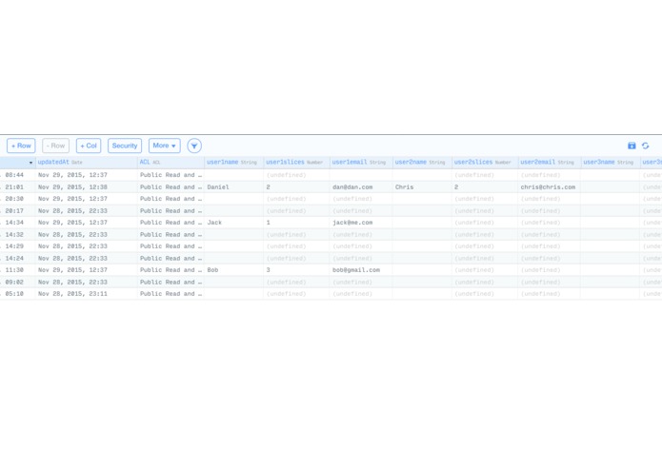Select undefined user1email cell in 20:30 row

pyautogui.click(x=361, y=199)
